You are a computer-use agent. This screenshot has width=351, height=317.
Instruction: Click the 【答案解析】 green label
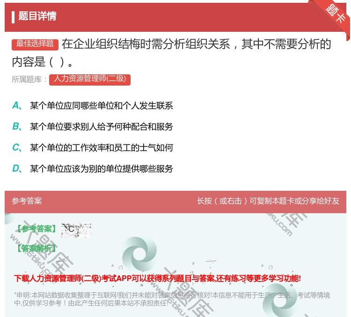tap(37, 248)
